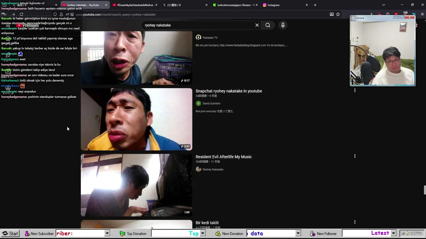Open options menu for Bir kedi taklit
This screenshot has width=426, height=239.
355,222
